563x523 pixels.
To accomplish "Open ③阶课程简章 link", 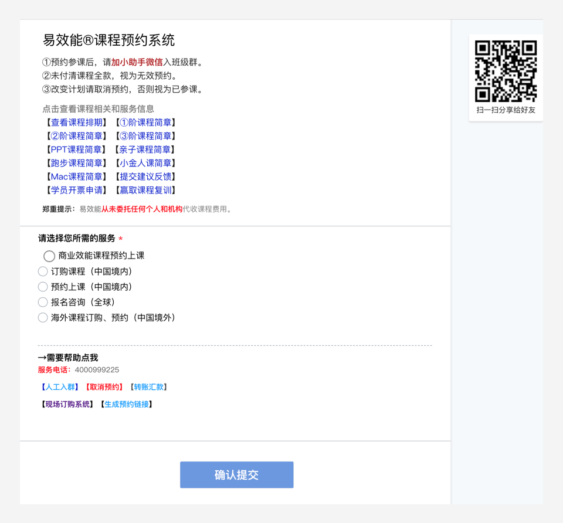I will (x=145, y=136).
